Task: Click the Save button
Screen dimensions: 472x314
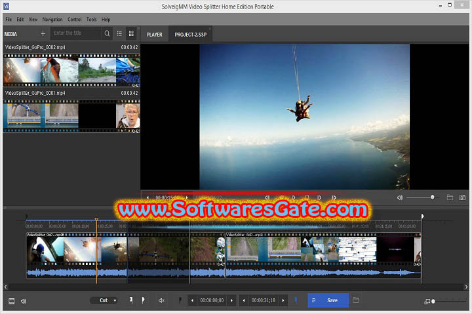Action: pos(328,300)
